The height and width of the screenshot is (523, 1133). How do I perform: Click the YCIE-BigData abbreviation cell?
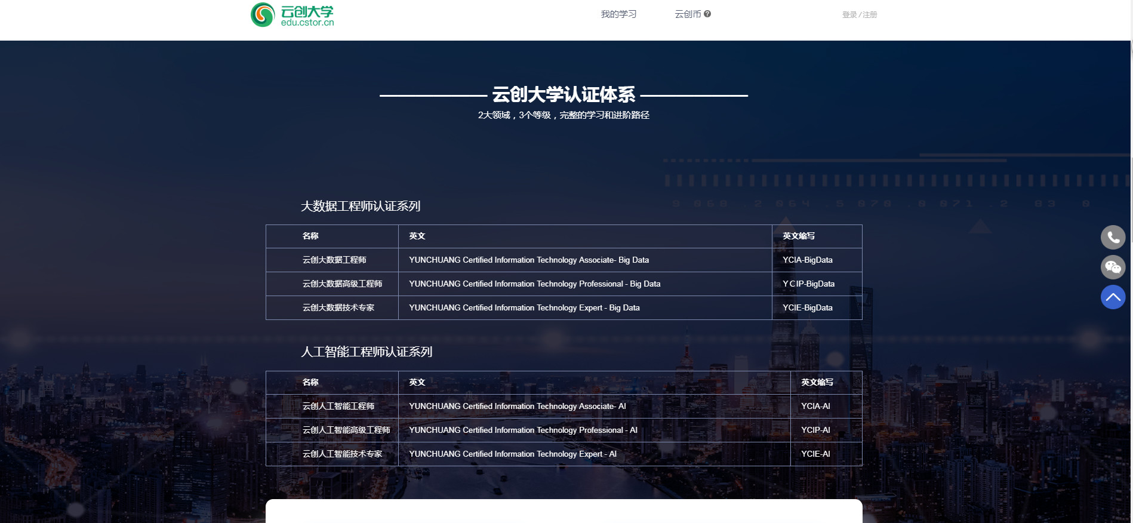(807, 307)
